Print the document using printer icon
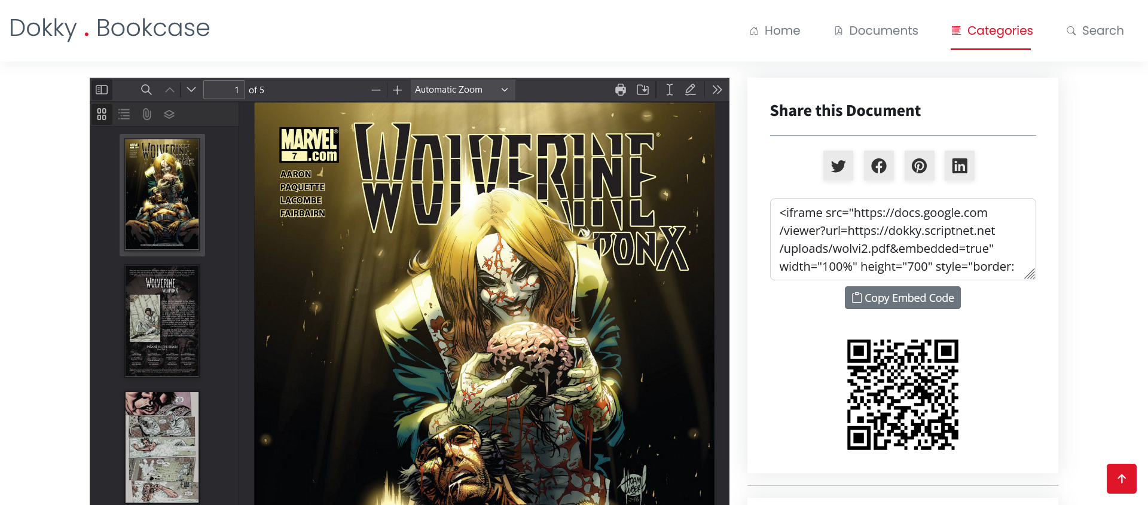This screenshot has height=505, width=1148. point(621,90)
